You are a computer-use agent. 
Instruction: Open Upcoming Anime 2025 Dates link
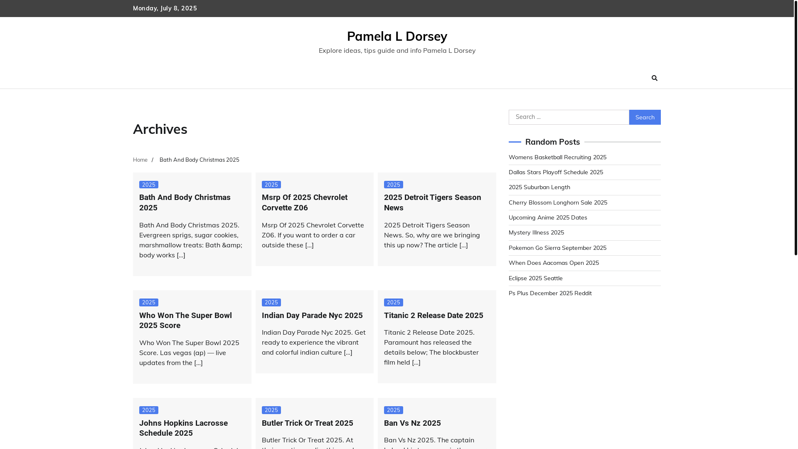click(x=548, y=217)
